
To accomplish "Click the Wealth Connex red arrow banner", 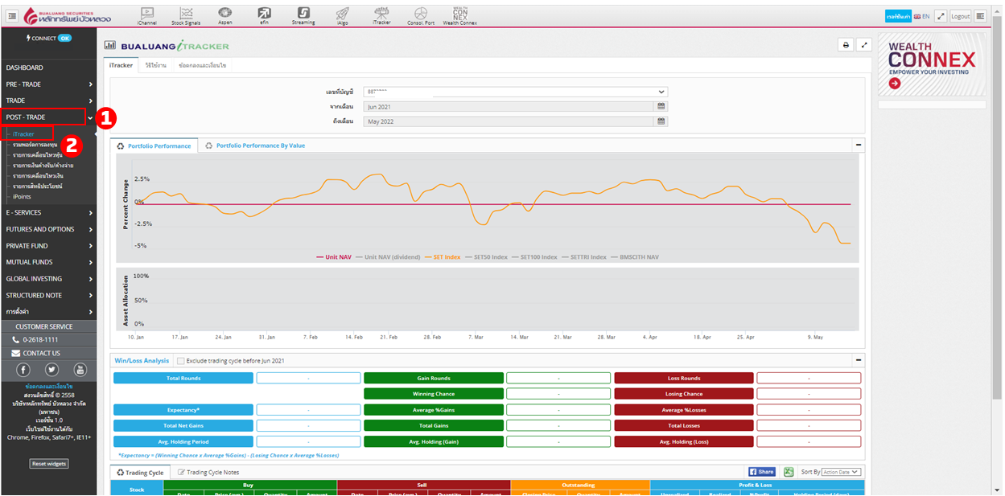I will click(x=895, y=83).
